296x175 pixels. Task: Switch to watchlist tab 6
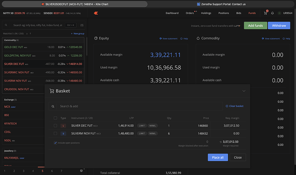[x=52, y=171]
